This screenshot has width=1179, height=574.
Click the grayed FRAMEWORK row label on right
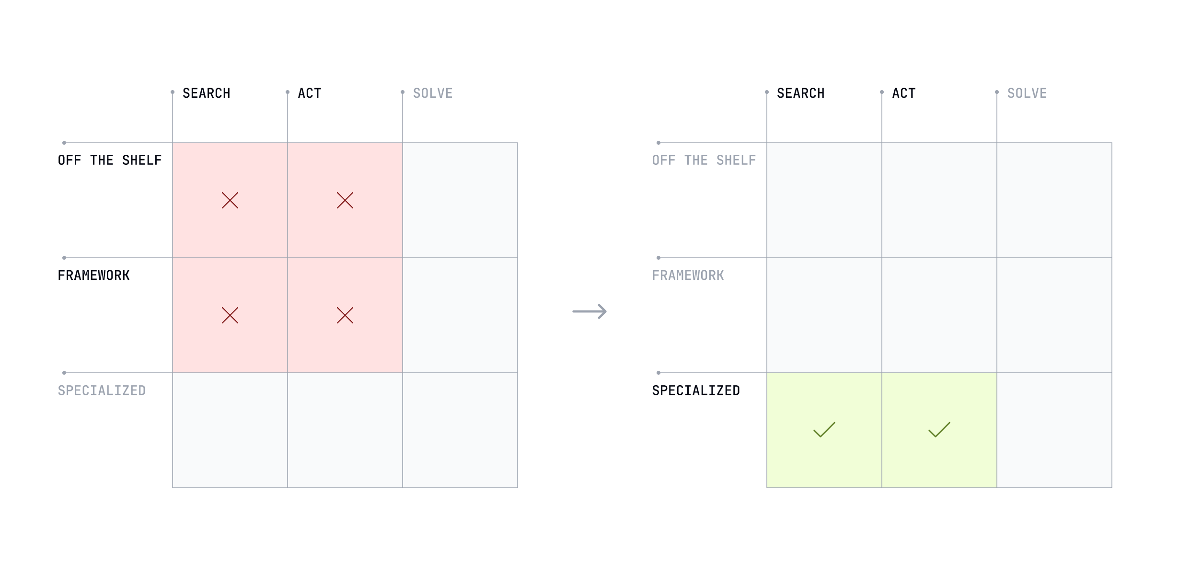[x=688, y=276]
